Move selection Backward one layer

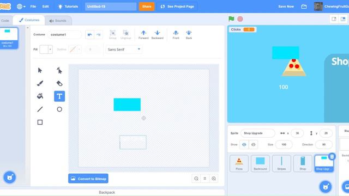(158, 35)
